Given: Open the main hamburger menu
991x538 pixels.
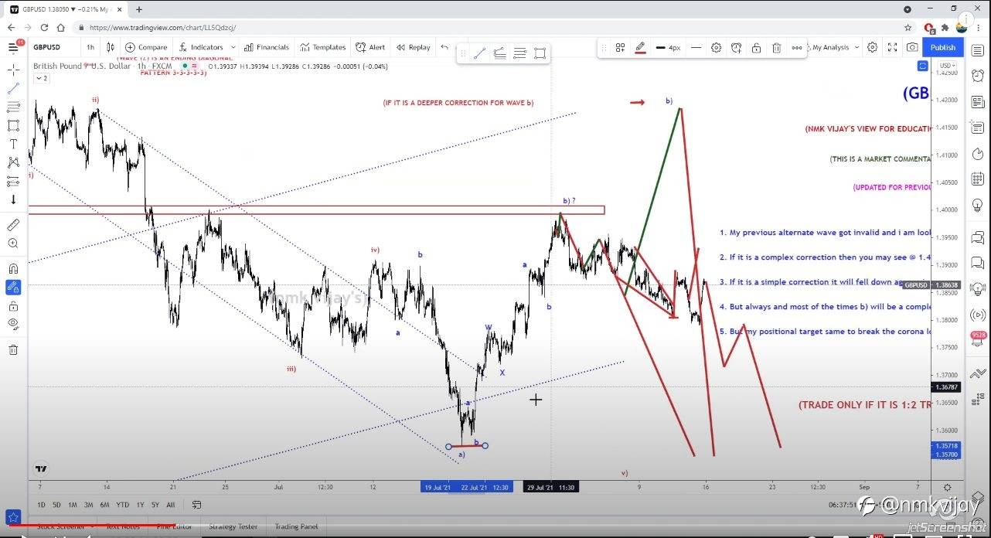Looking at the screenshot, I should [x=13, y=47].
